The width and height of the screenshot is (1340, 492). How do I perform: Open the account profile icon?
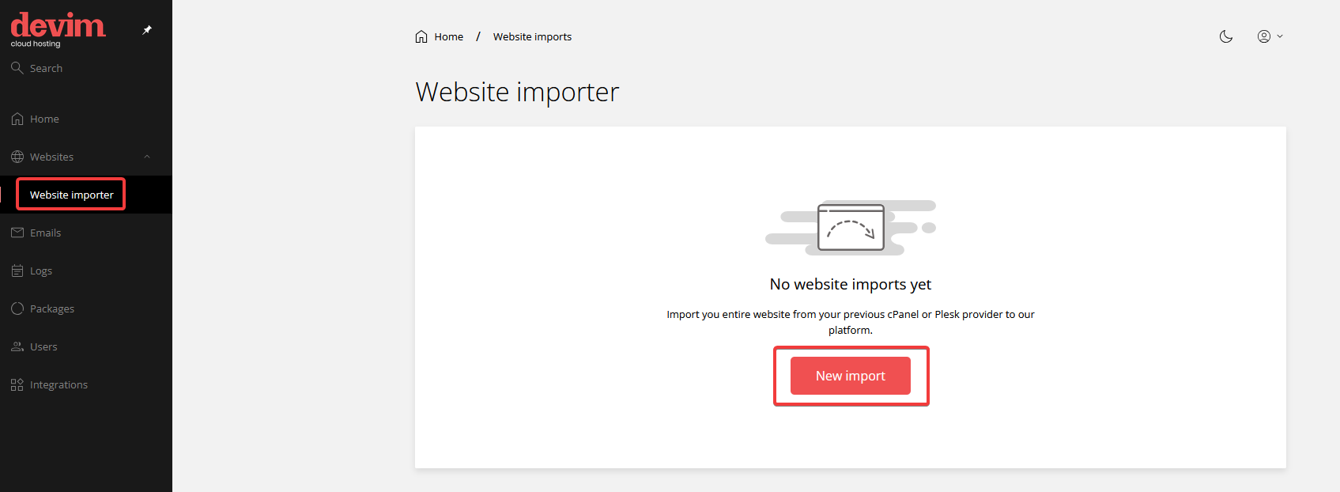[1264, 36]
